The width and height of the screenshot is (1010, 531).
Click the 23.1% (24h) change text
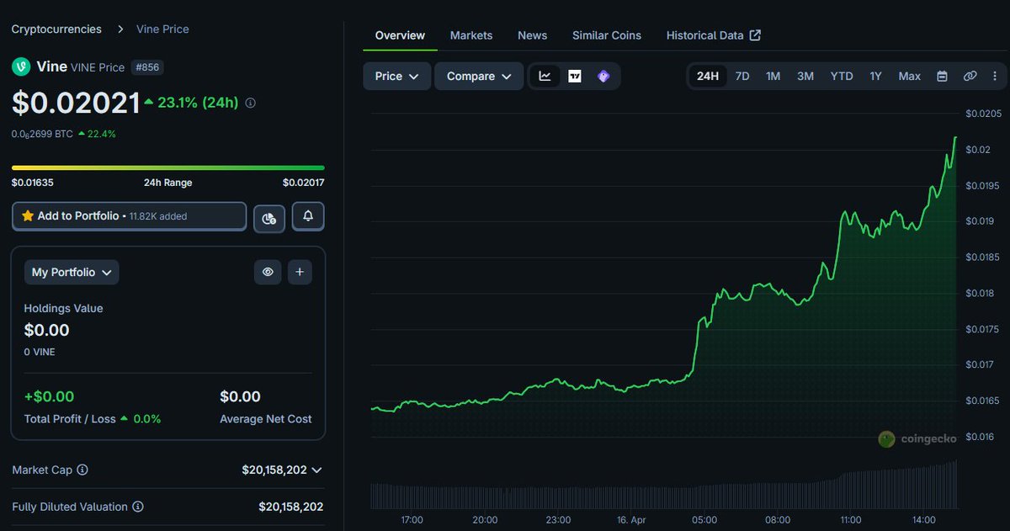click(x=198, y=103)
